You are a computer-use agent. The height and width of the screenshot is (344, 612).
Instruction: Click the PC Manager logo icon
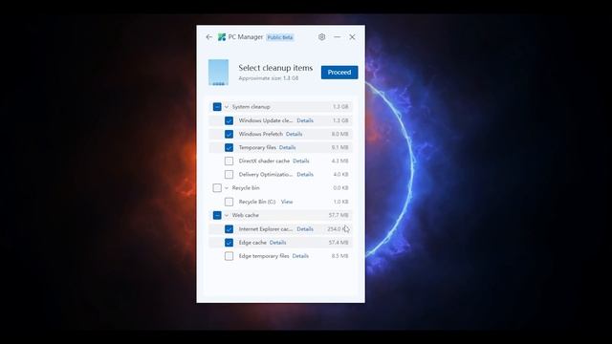tap(222, 37)
